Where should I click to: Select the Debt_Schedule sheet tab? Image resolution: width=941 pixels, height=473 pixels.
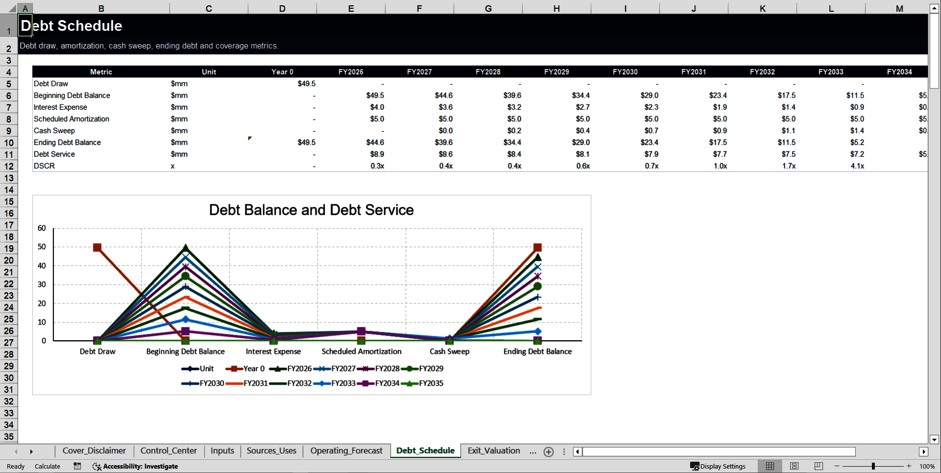(x=425, y=451)
